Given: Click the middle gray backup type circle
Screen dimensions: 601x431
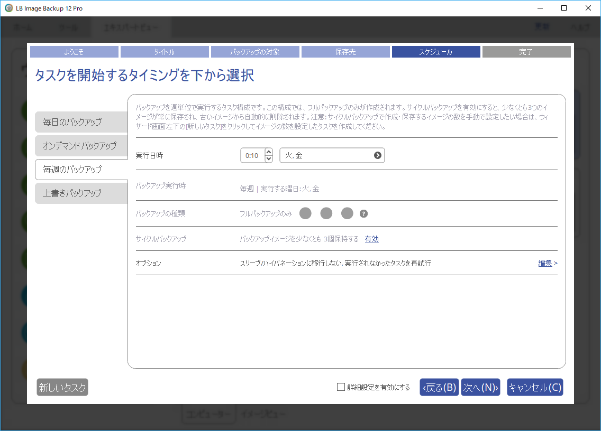Looking at the screenshot, I should click(x=326, y=213).
